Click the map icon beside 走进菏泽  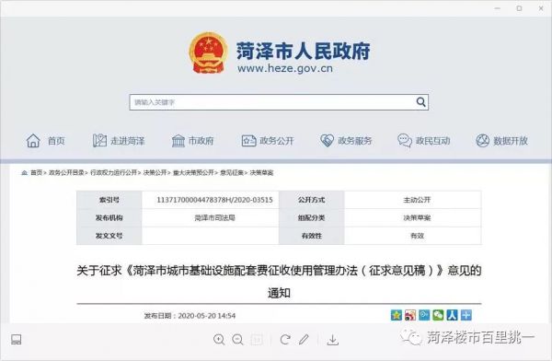tap(99, 141)
